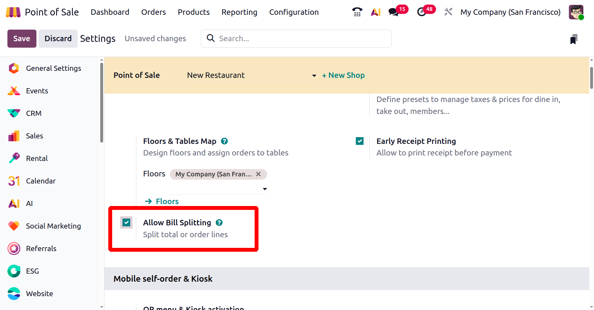Open the Floors field dropdown arrow
Viewport: 594px width, 310px height.
(x=265, y=189)
